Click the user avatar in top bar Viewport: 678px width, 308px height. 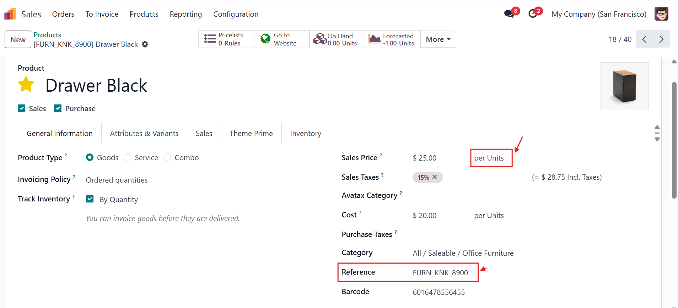(x=661, y=14)
